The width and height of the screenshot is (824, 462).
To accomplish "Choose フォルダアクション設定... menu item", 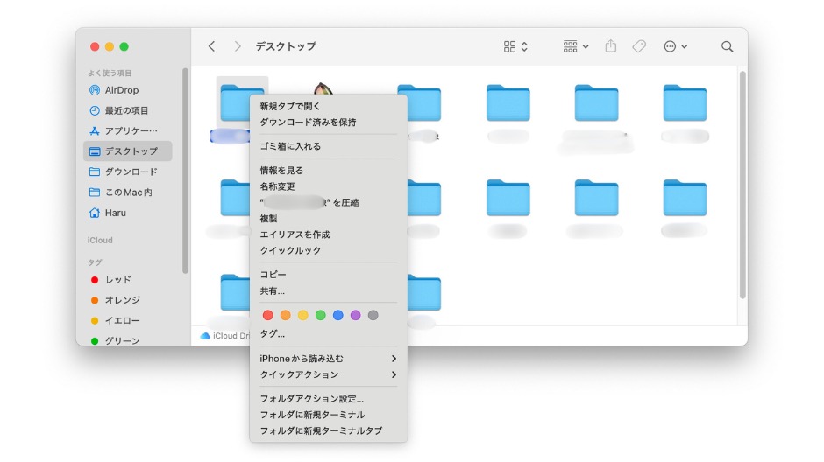I will 329,399.
